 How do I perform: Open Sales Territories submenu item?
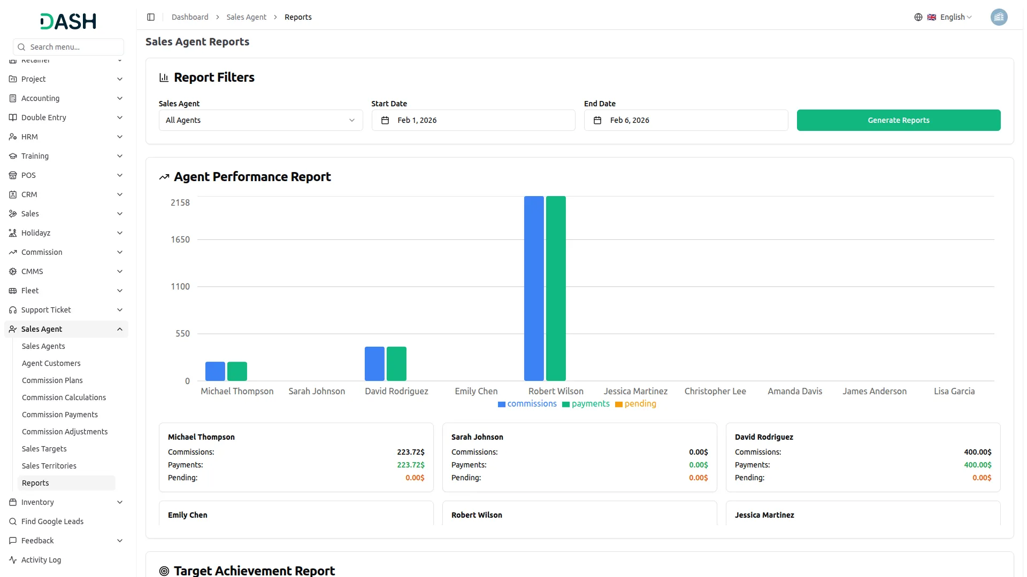coord(49,466)
